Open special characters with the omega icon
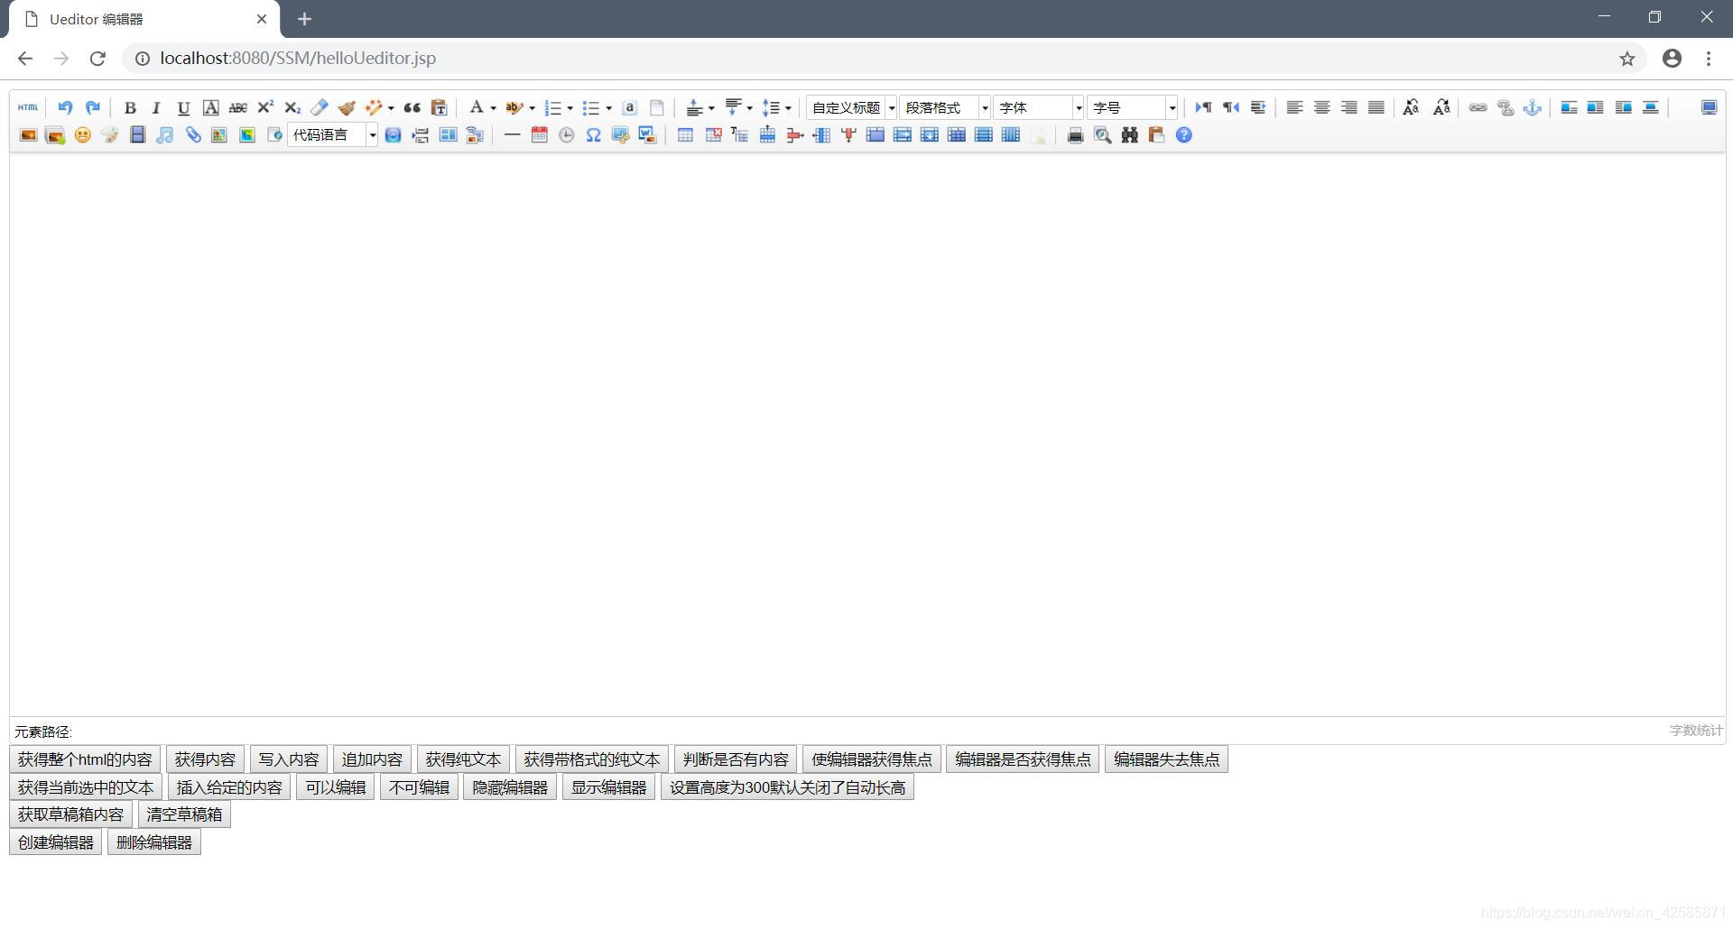Screen dimensions: 1733x929 pos(593,135)
